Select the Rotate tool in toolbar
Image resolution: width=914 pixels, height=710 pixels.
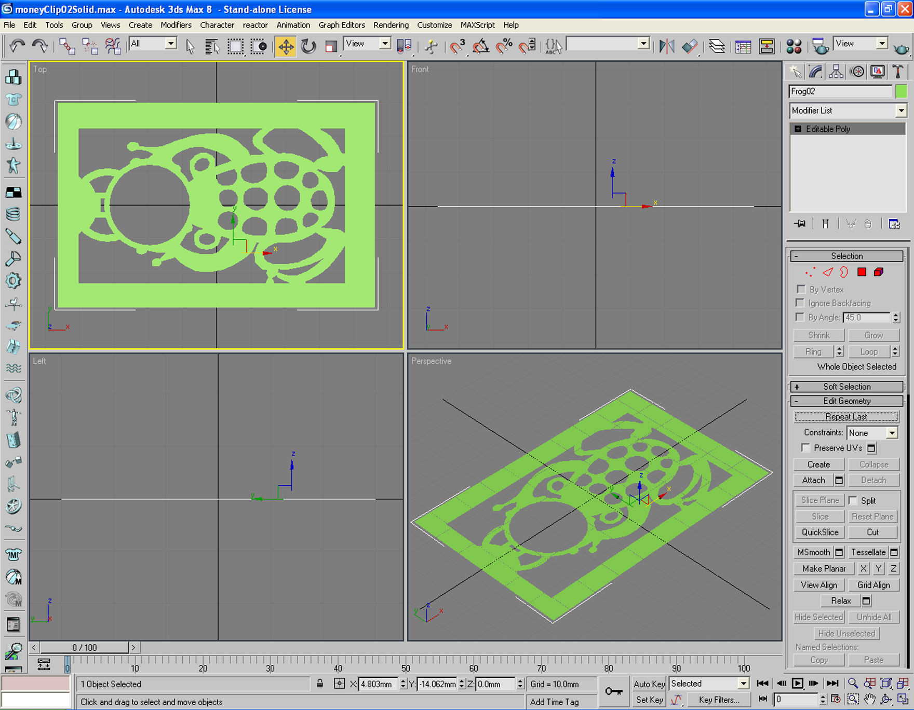point(308,47)
